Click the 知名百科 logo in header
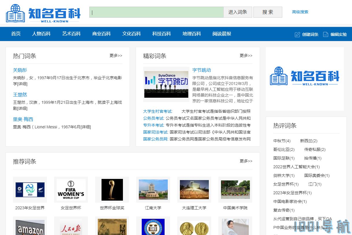This screenshot has width=352, height=235. point(43,14)
